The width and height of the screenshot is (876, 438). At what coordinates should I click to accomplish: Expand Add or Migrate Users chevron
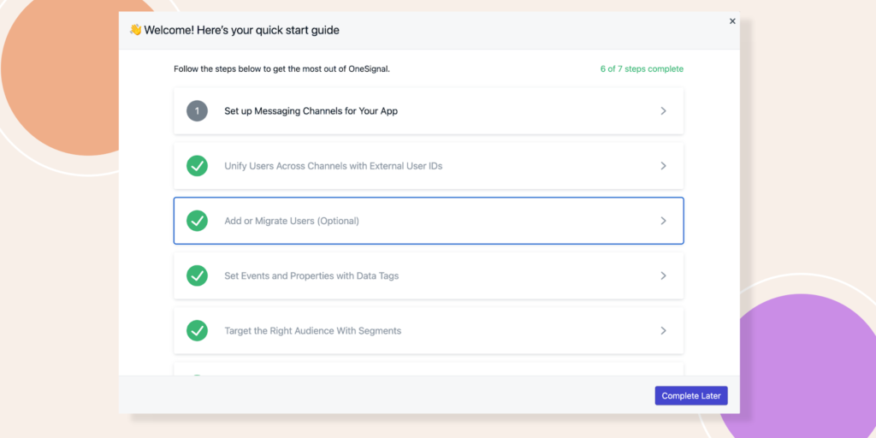click(663, 221)
